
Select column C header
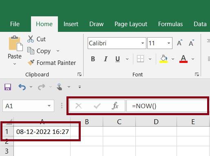click(119, 122)
